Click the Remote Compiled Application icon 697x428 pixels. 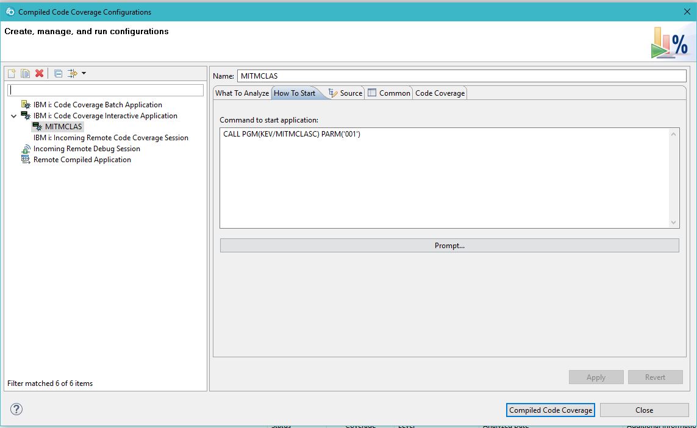coord(26,159)
